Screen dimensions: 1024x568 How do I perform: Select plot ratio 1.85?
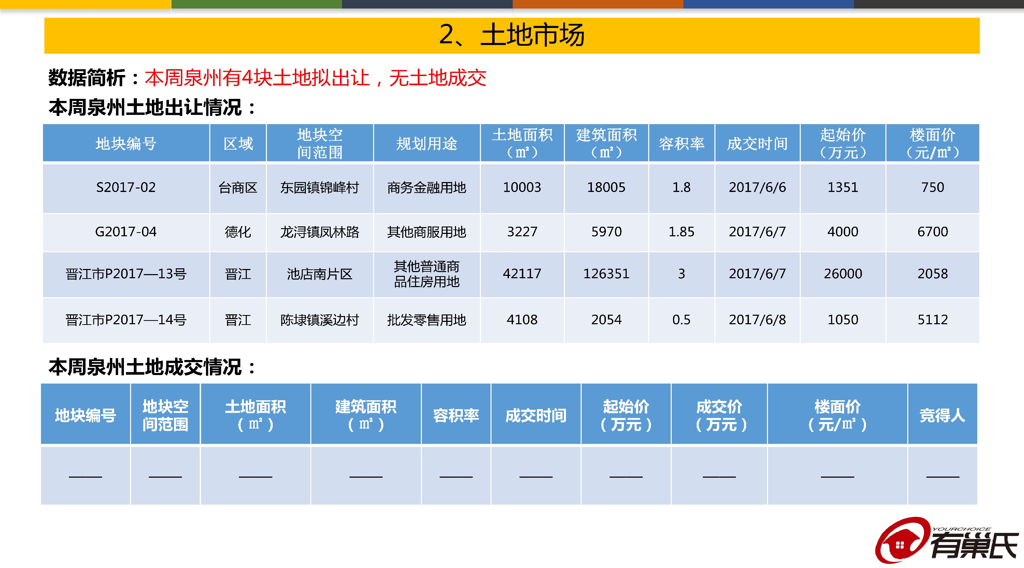tap(681, 232)
